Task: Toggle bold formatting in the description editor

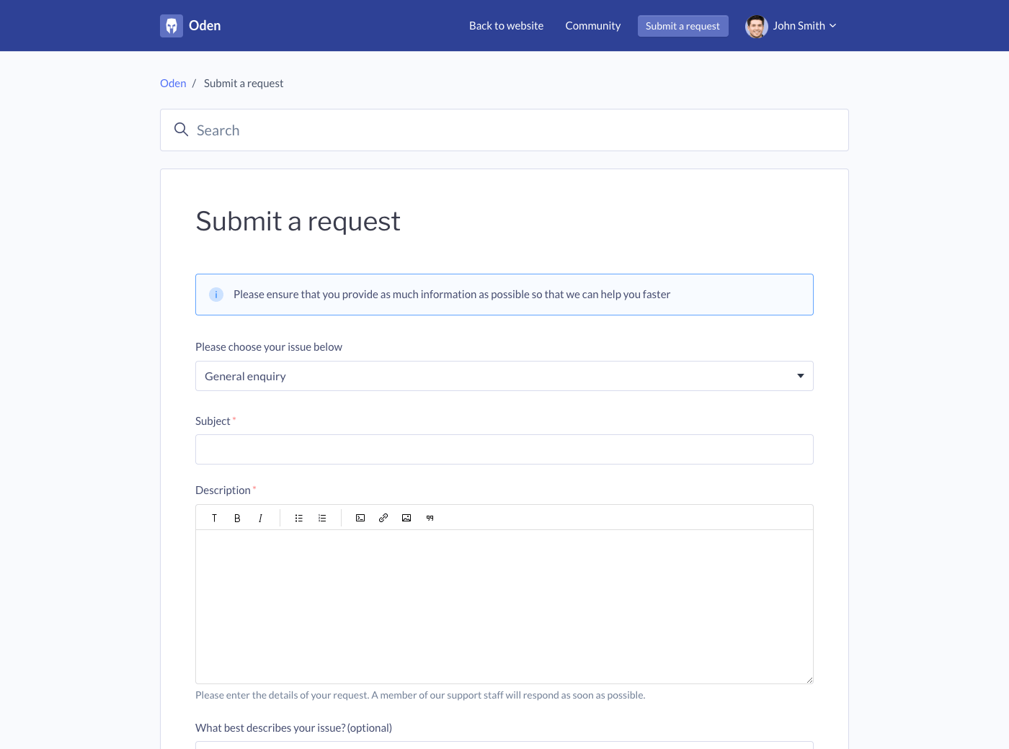Action: pyautogui.click(x=237, y=518)
